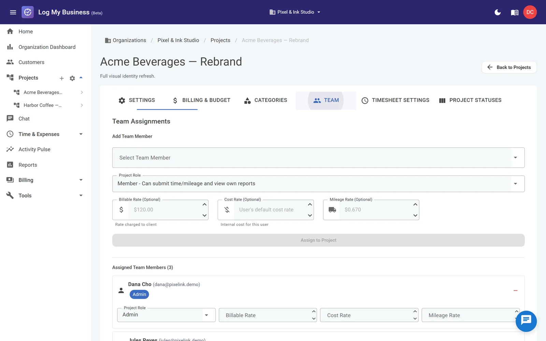Screen dimensions: 546x341
Task: Click the Tools wrench icon
Action: pyautogui.click(x=10, y=195)
